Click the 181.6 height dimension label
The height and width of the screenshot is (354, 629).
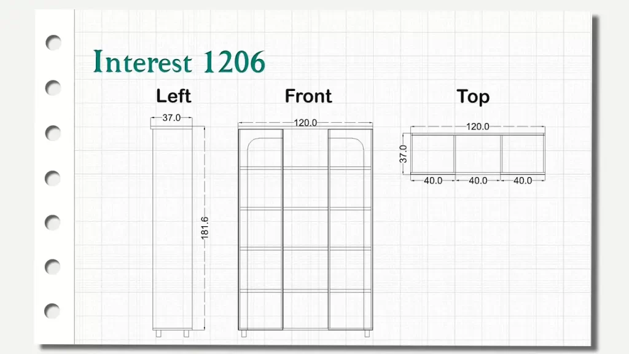[205, 227]
